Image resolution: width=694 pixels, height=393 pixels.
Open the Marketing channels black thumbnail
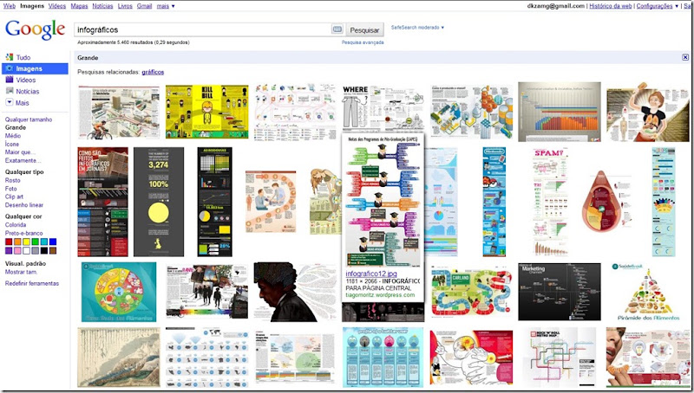pos(560,292)
